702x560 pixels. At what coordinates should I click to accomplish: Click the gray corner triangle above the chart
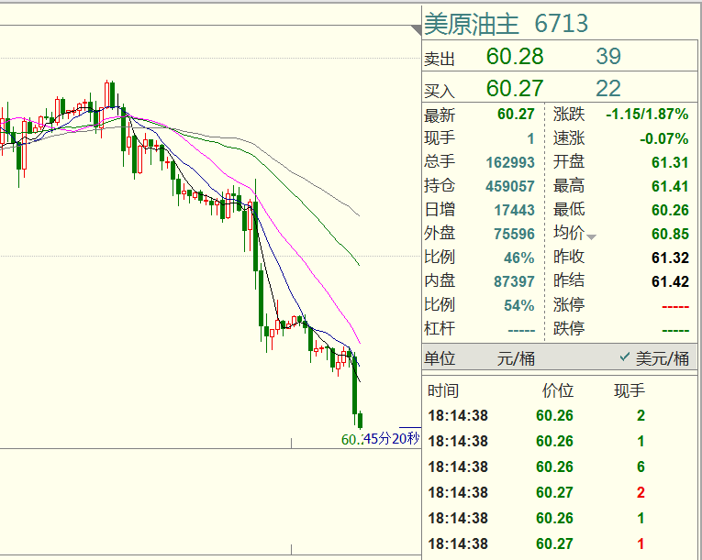pos(417,30)
